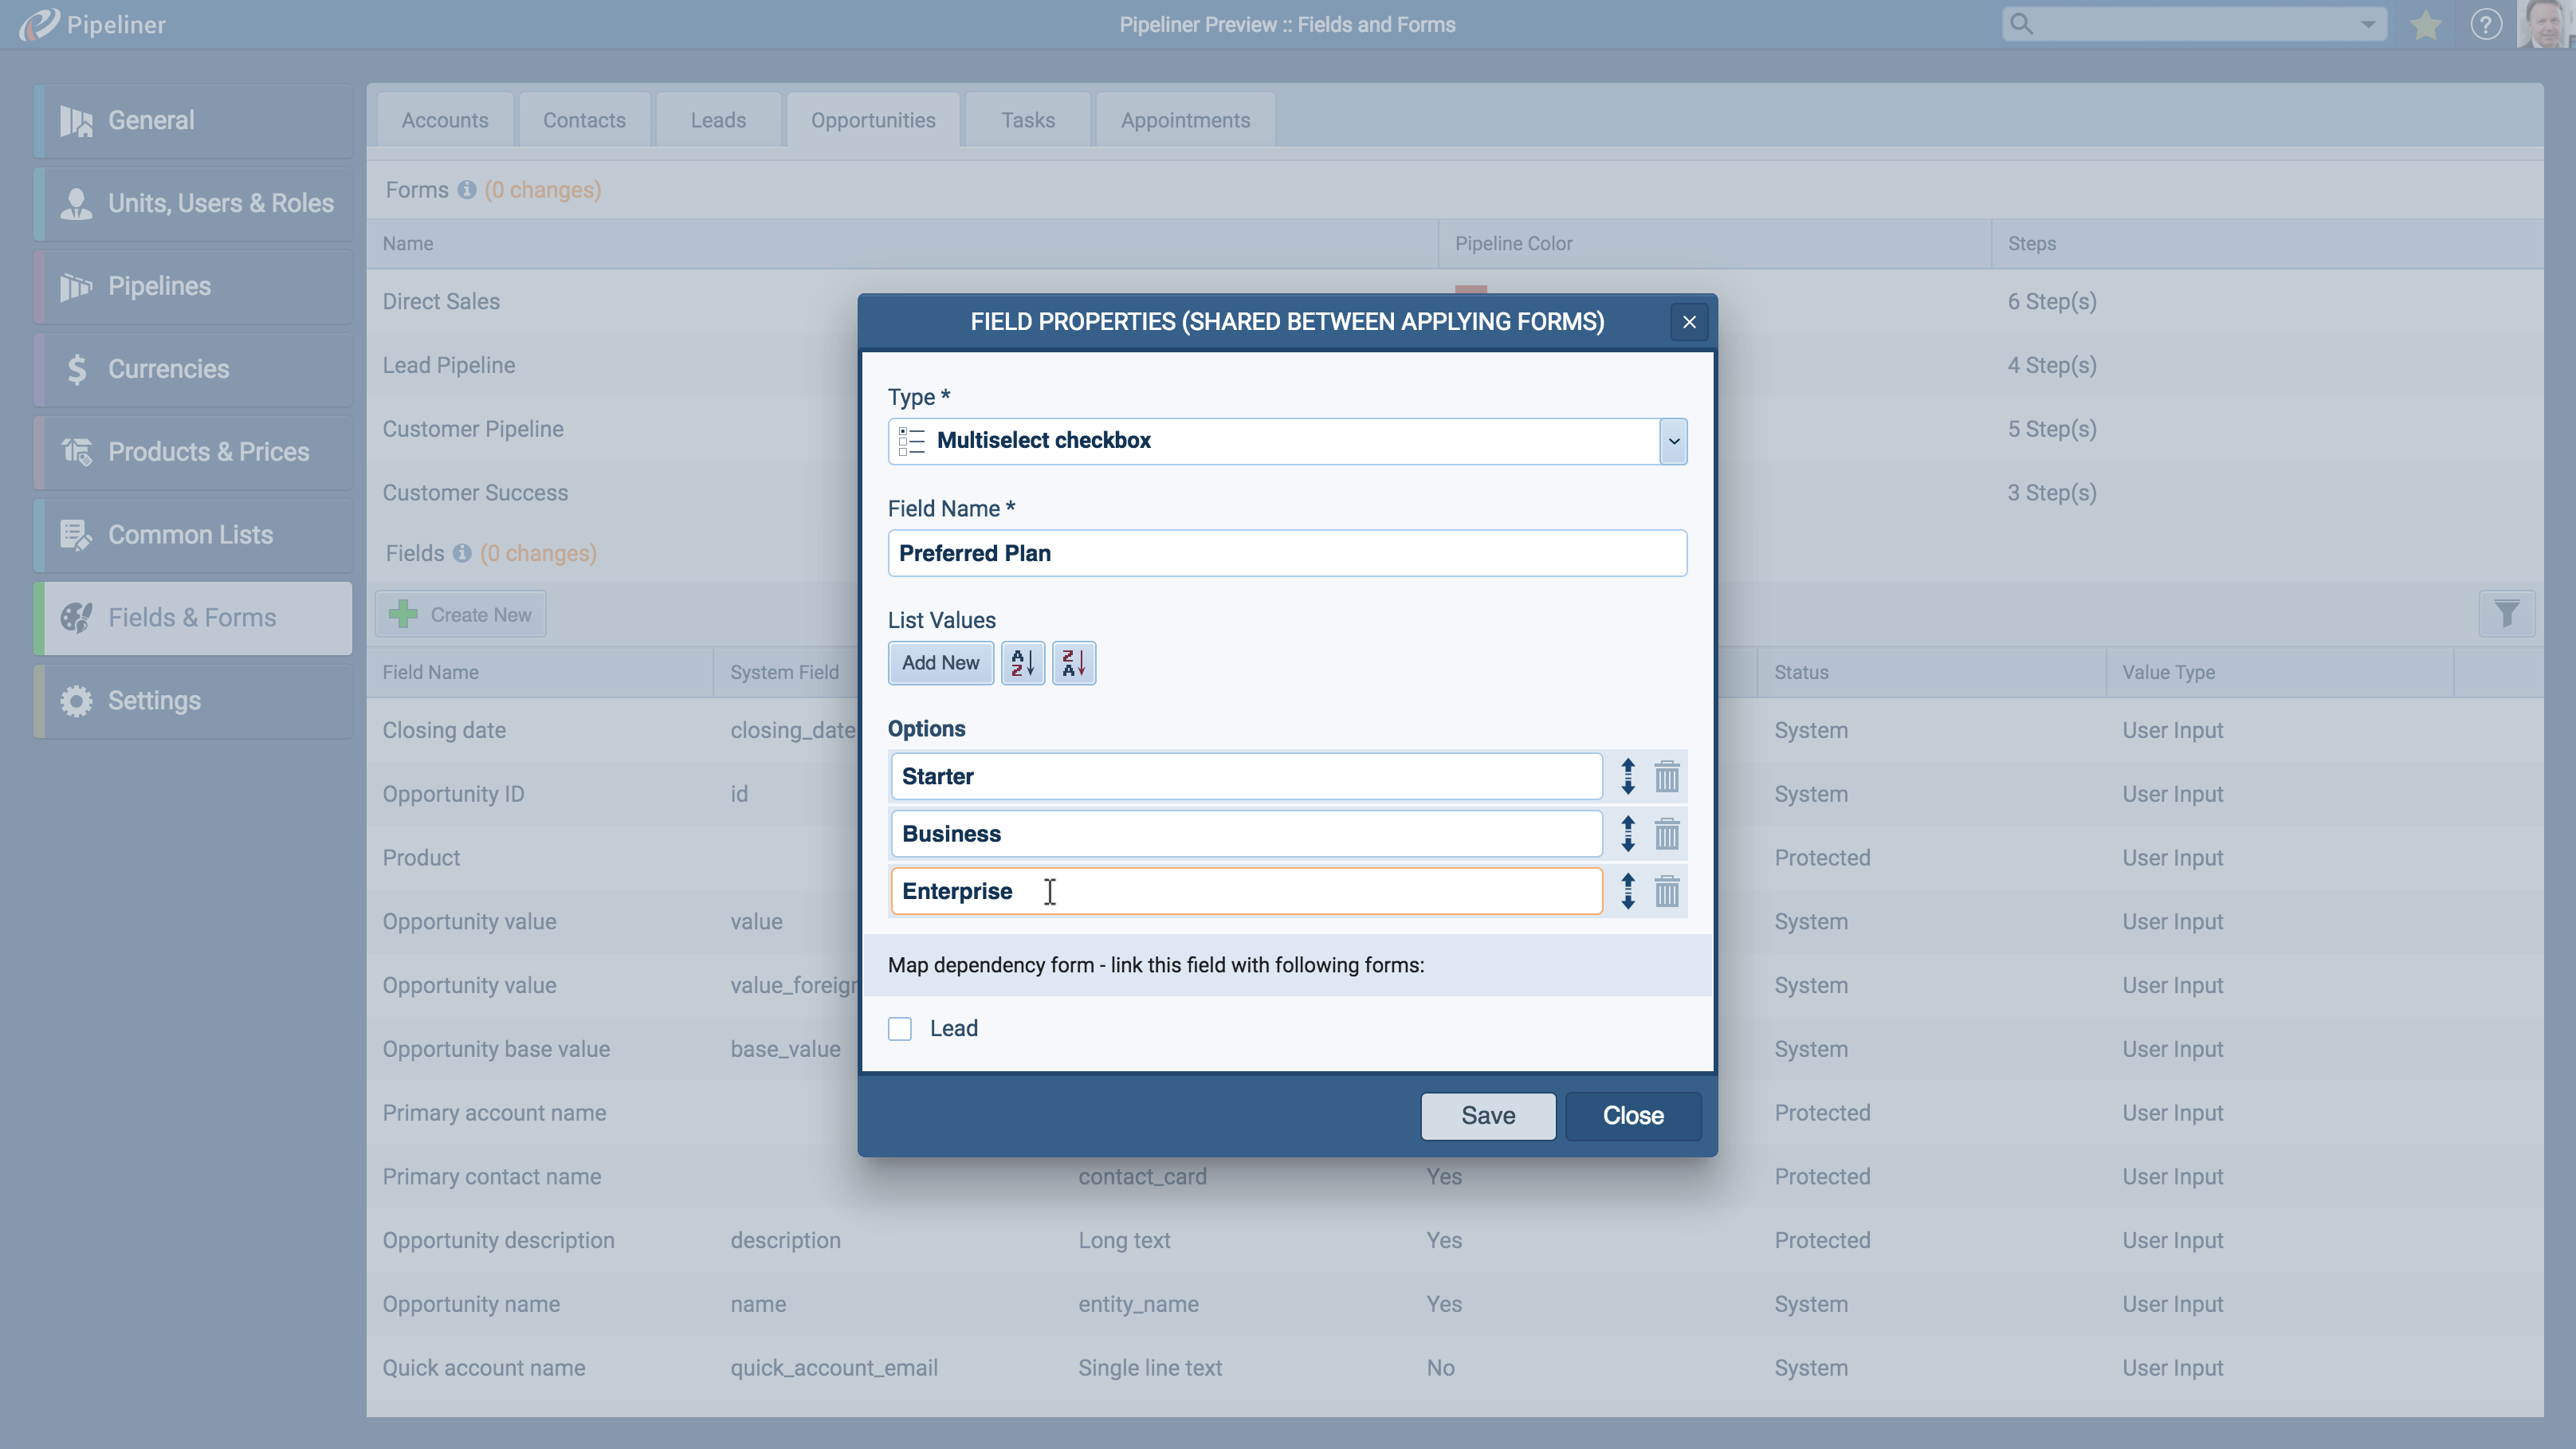Sort list values A to Z
Screen dimensions: 2576x1449
(x=1022, y=663)
